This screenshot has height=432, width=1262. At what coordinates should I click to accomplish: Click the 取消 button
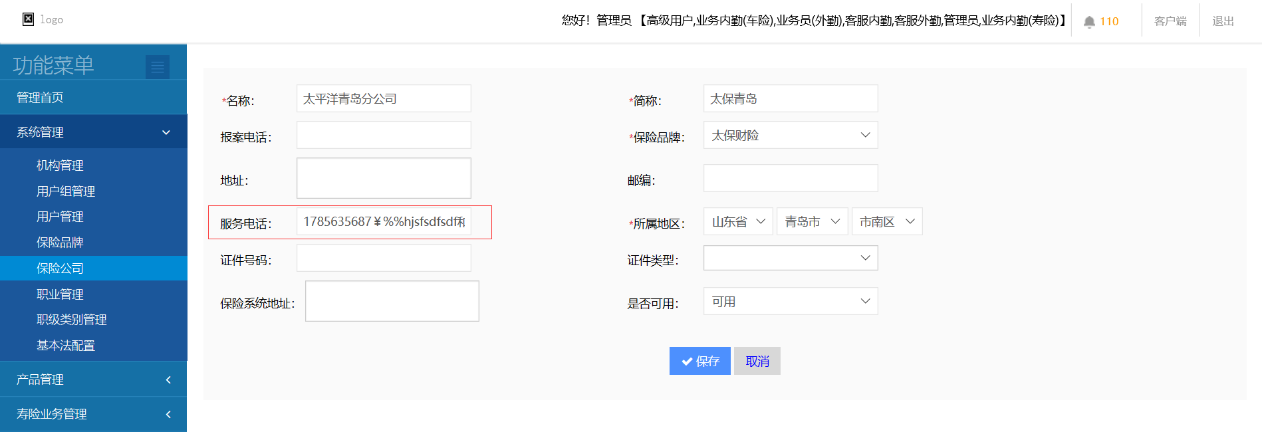[757, 361]
